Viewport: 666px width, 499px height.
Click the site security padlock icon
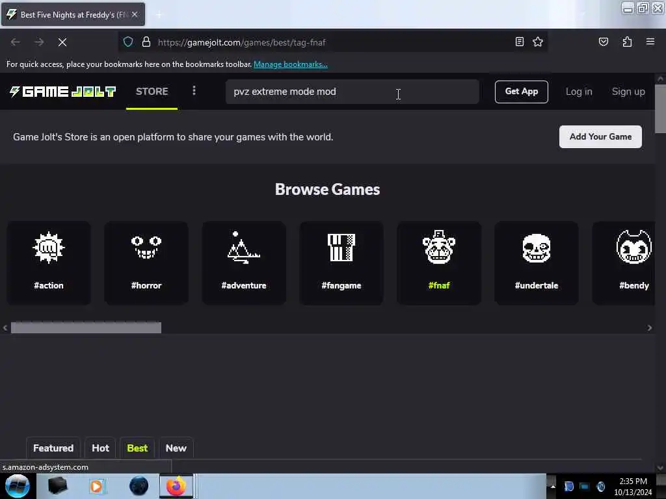[146, 42]
